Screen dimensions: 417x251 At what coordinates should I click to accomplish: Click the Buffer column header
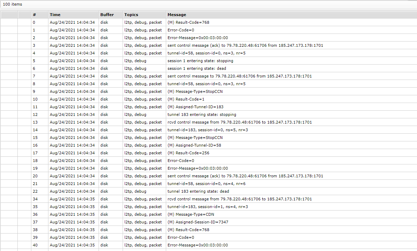click(x=107, y=15)
